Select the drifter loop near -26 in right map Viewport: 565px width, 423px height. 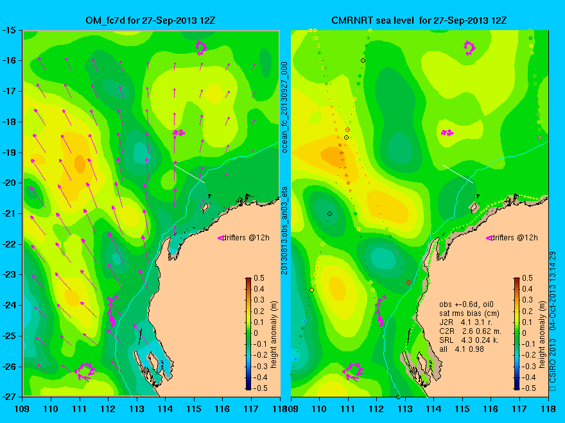point(352,372)
